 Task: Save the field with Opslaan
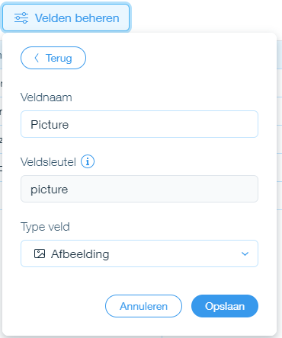tap(225, 306)
